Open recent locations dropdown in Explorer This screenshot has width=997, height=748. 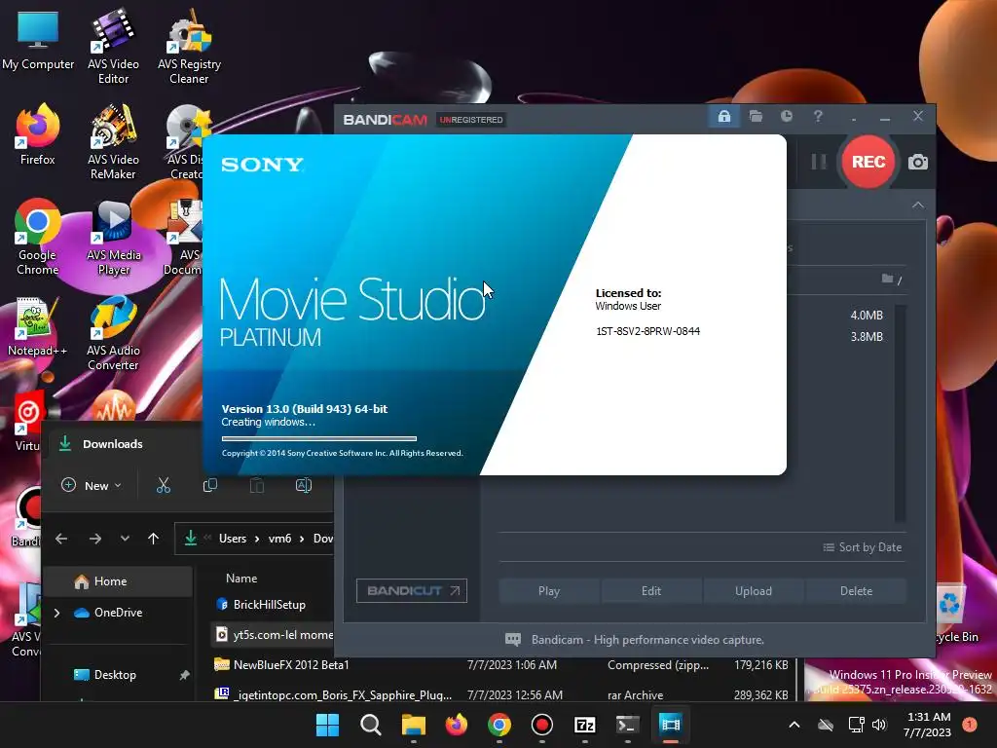125,539
